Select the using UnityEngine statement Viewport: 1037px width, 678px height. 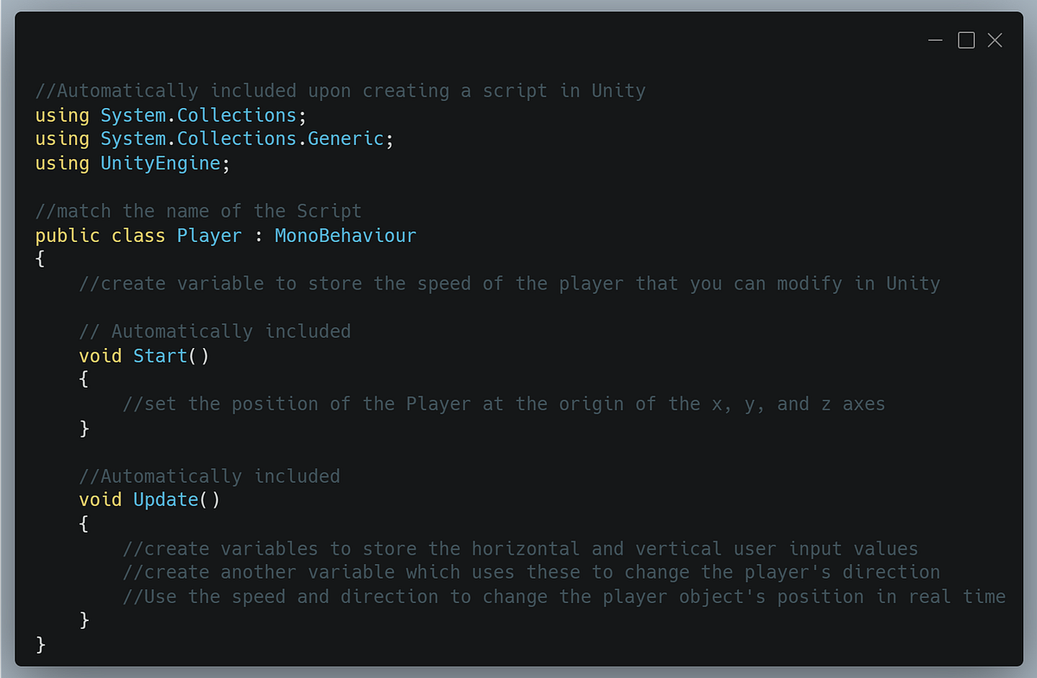click(131, 162)
